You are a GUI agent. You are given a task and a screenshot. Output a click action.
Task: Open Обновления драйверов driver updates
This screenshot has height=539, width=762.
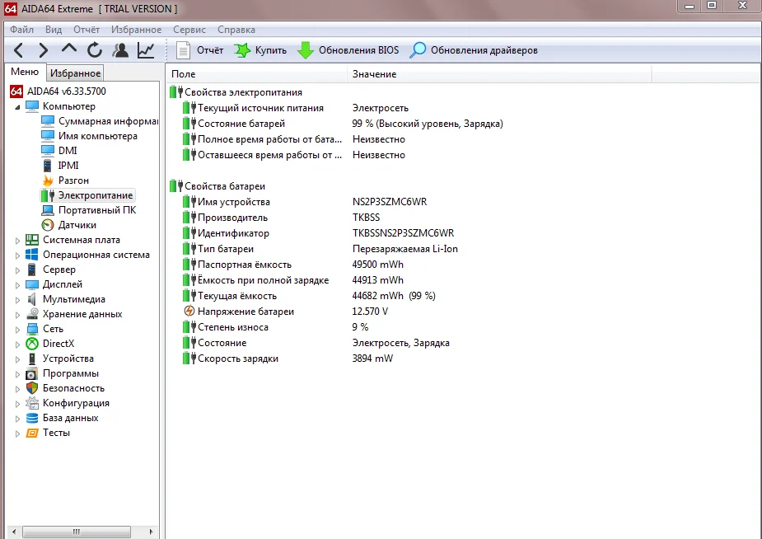(x=474, y=50)
